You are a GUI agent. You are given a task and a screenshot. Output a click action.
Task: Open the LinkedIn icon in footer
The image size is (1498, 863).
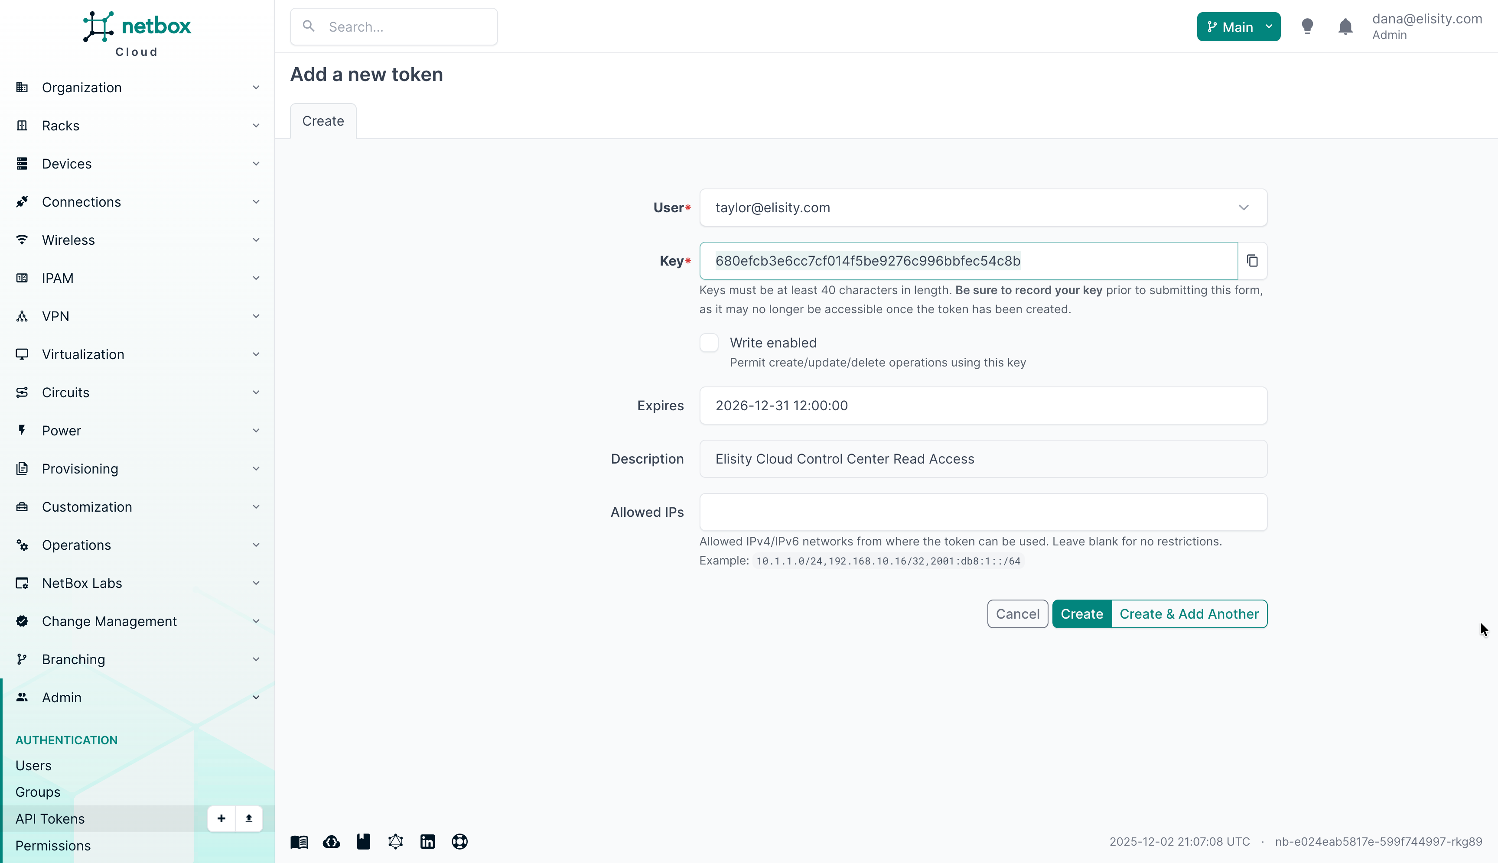427,842
